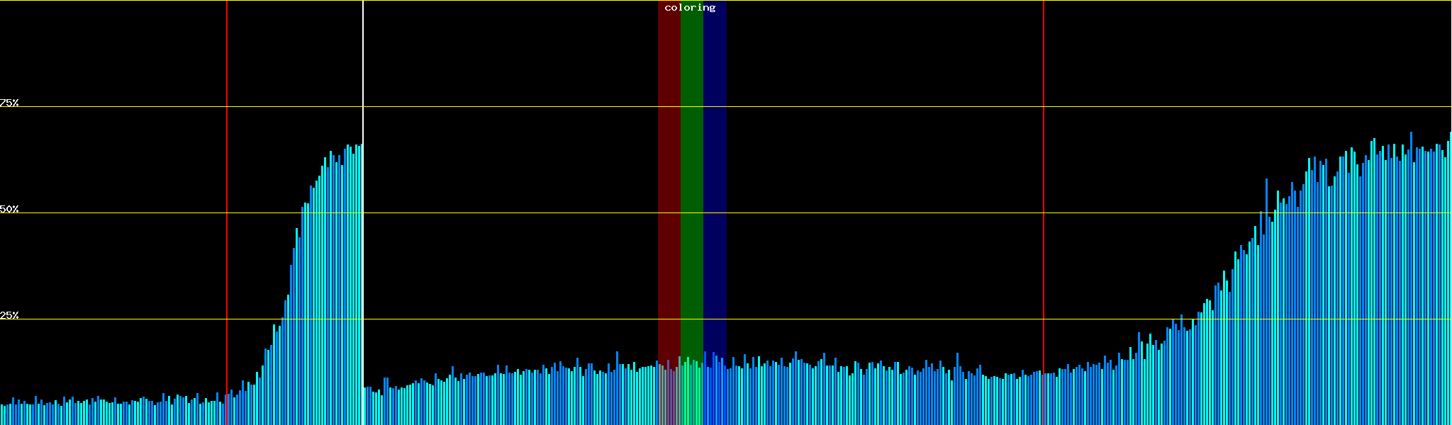Image resolution: width=1452 pixels, height=425 pixels.
Task: Click the yellow 50% horizontal gridline
Action: [x=851, y=212]
